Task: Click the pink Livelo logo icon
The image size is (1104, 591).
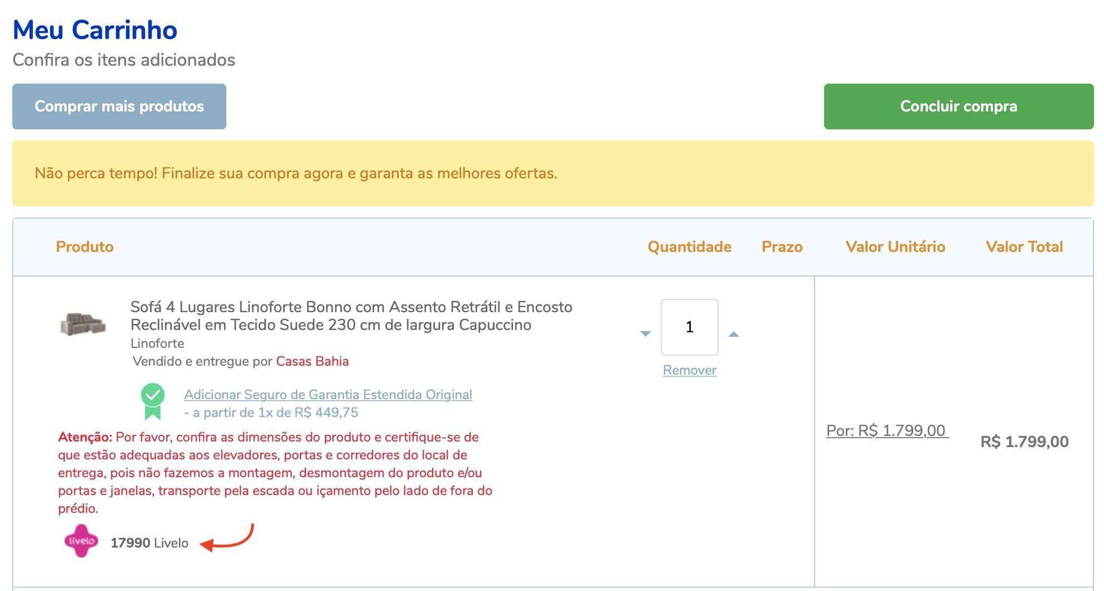Action: tap(81, 541)
